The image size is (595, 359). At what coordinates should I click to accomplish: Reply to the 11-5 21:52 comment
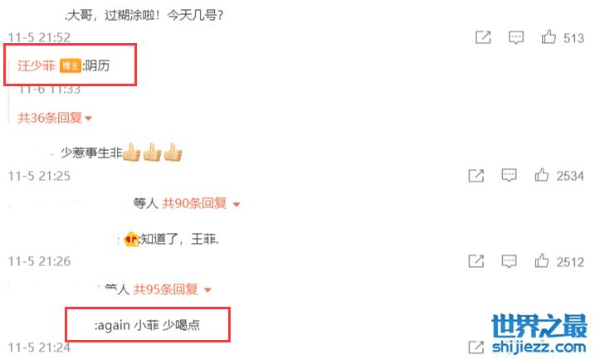516,37
